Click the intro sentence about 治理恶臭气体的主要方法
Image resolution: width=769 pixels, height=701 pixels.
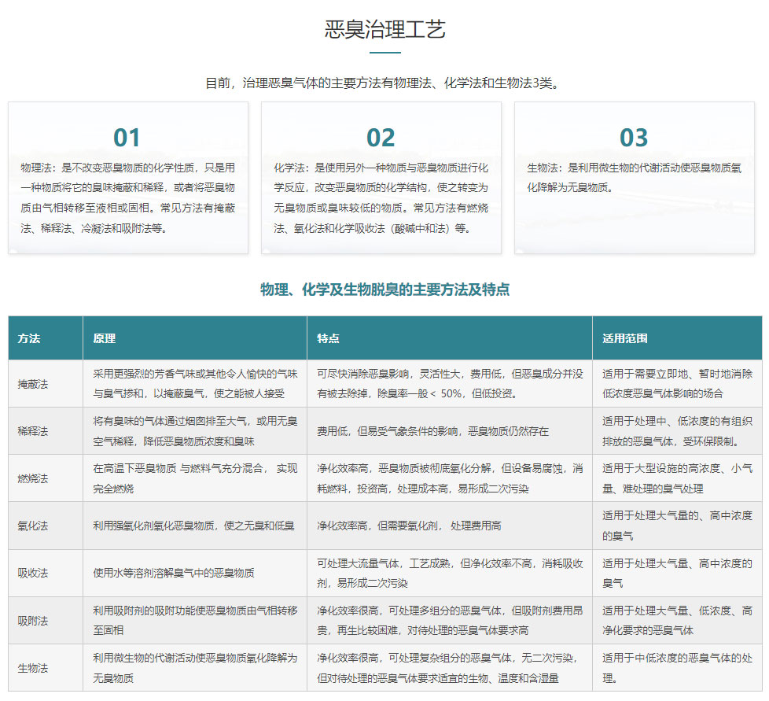tap(384, 83)
